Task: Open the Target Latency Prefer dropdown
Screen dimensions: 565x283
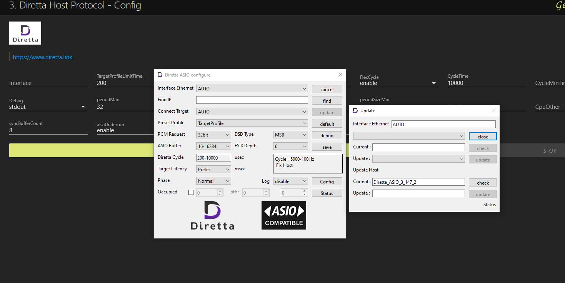Action: tap(213, 169)
